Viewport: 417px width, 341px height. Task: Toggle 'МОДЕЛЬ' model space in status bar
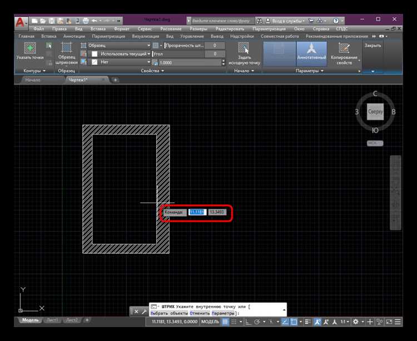click(210, 322)
